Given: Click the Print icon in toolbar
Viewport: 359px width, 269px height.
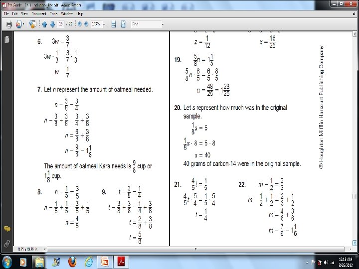Looking at the screenshot, I should 9,24.
